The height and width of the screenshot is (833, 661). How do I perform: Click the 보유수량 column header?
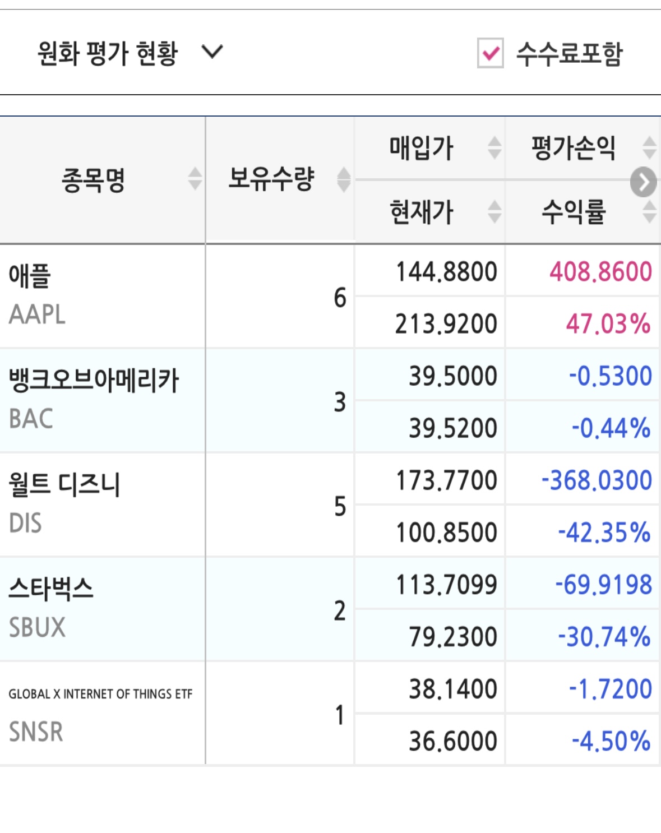click(271, 179)
